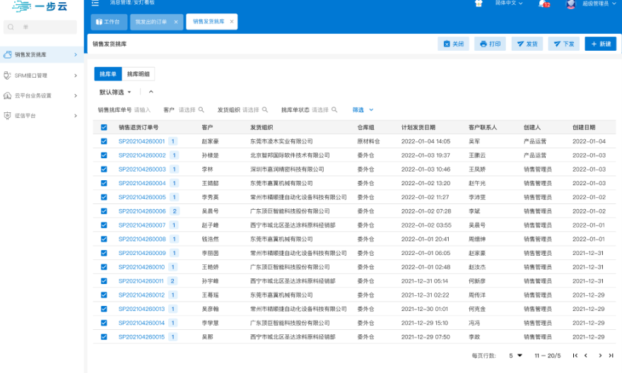The image size is (622, 373).
Task: Toggle checkbox for order SP202104260010
Action: point(104,267)
